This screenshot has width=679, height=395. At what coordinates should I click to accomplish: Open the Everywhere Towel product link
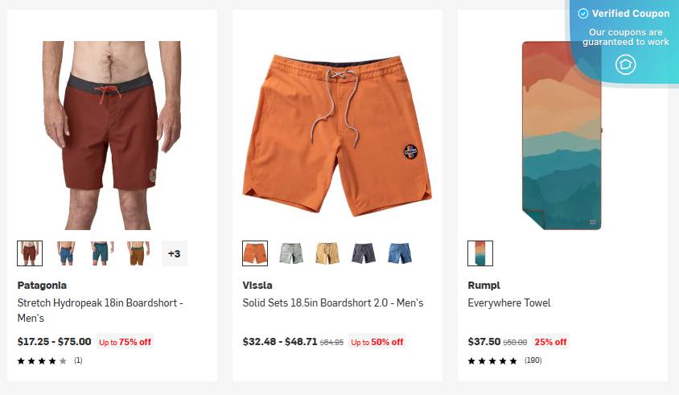[x=509, y=303]
